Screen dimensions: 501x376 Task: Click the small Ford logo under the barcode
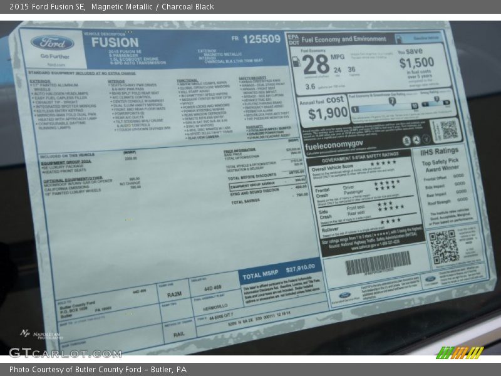pos(345,295)
